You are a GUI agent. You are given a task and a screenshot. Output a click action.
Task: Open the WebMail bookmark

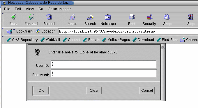coord(50,40)
